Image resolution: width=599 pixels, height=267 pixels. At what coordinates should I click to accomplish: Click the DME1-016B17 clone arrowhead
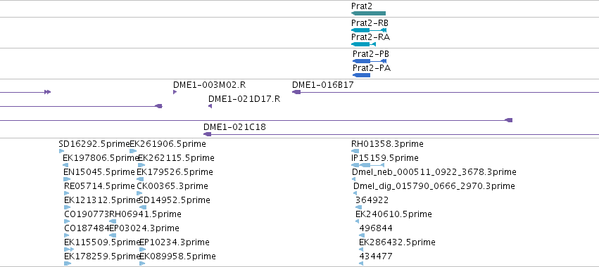(x=296, y=92)
